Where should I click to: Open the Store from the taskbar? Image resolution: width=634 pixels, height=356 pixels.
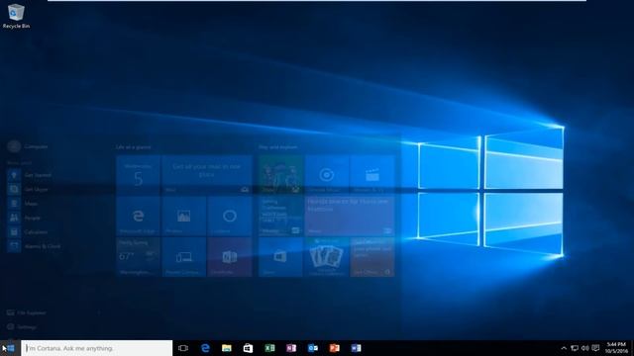click(248, 348)
